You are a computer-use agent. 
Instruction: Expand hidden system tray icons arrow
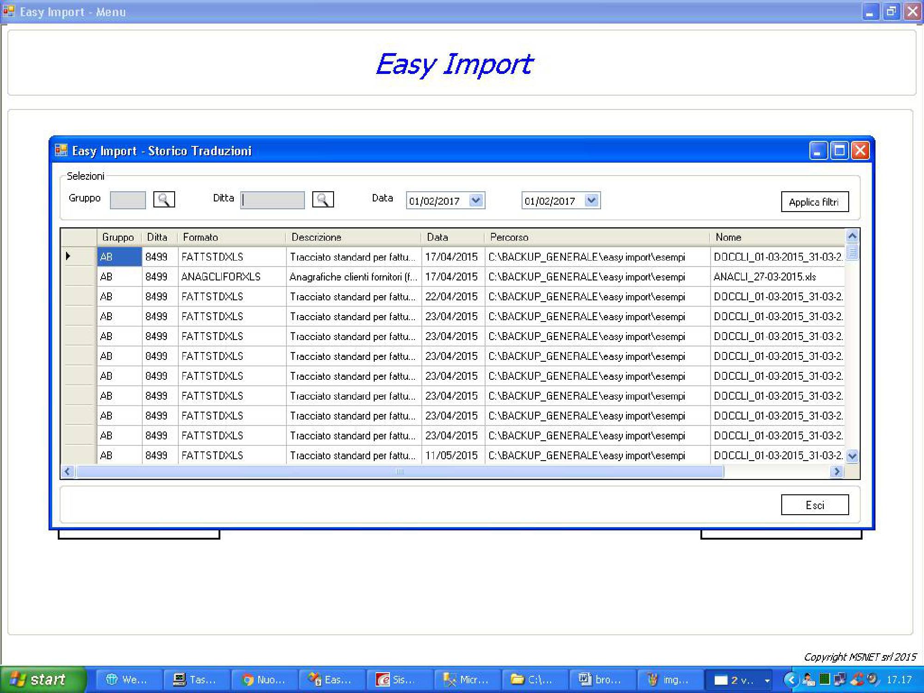coord(791,680)
